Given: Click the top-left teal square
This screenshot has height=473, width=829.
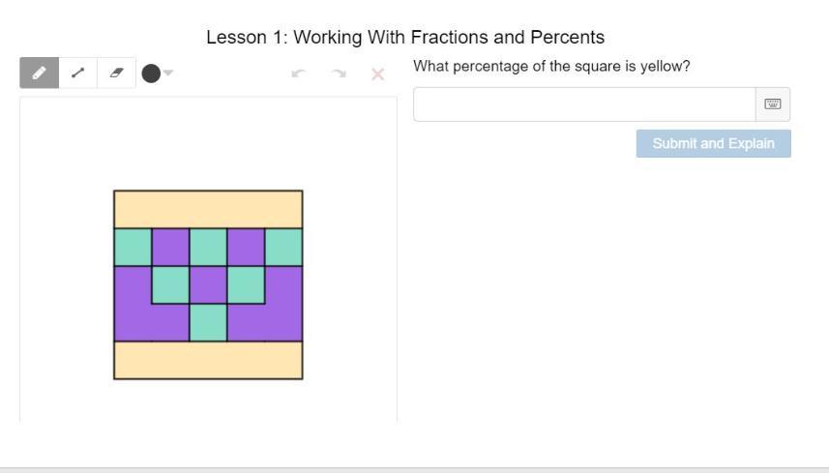Looking at the screenshot, I should [133, 248].
